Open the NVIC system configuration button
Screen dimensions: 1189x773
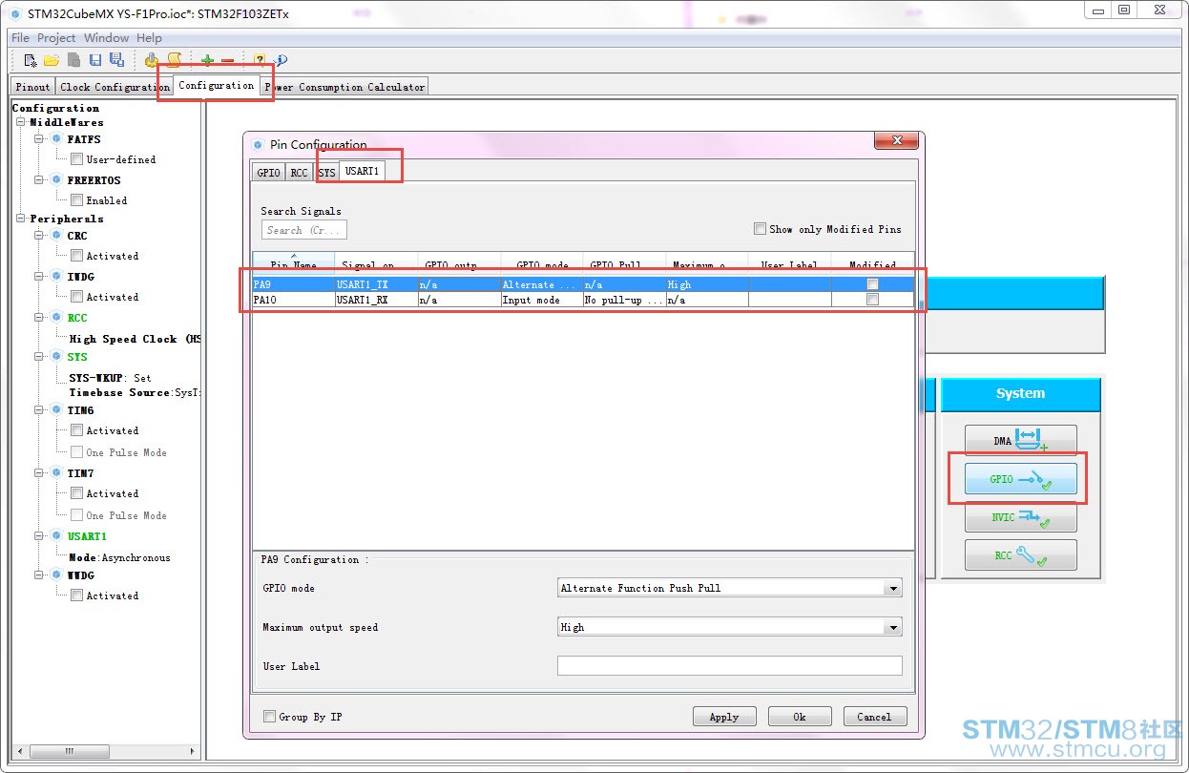[x=1020, y=517]
